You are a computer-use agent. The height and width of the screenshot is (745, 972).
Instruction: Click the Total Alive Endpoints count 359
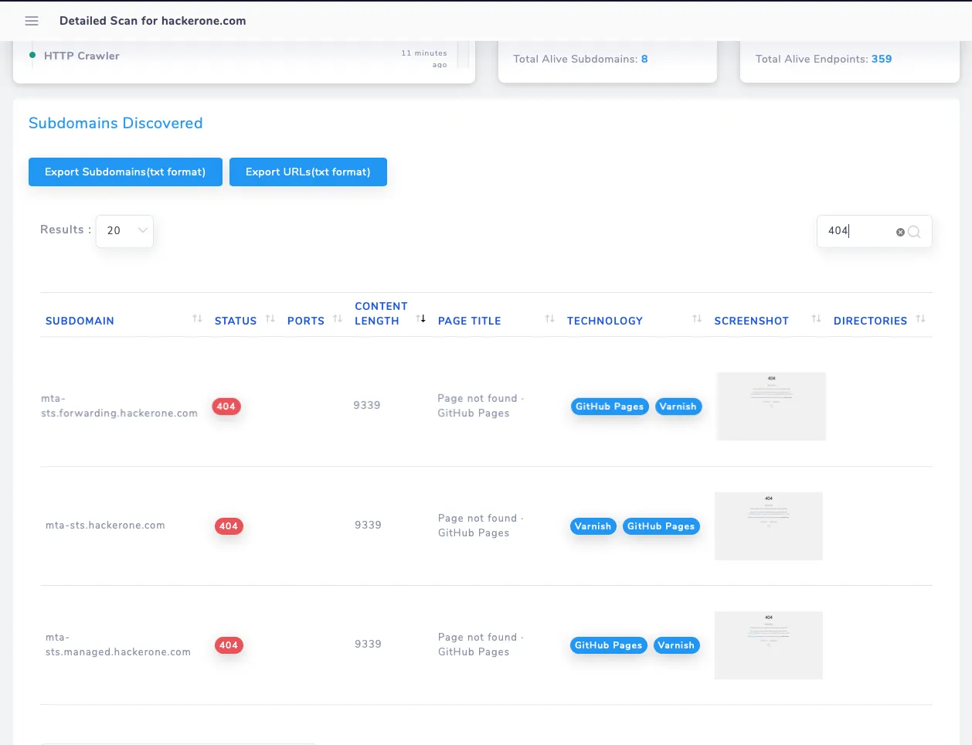click(882, 59)
